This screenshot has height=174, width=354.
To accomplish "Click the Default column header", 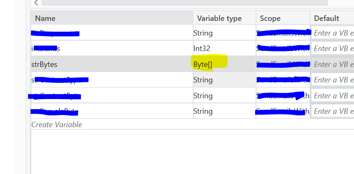I will click(326, 18).
